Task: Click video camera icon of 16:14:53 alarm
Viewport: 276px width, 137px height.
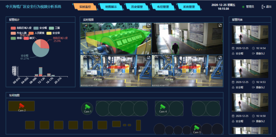Action: 254,87
